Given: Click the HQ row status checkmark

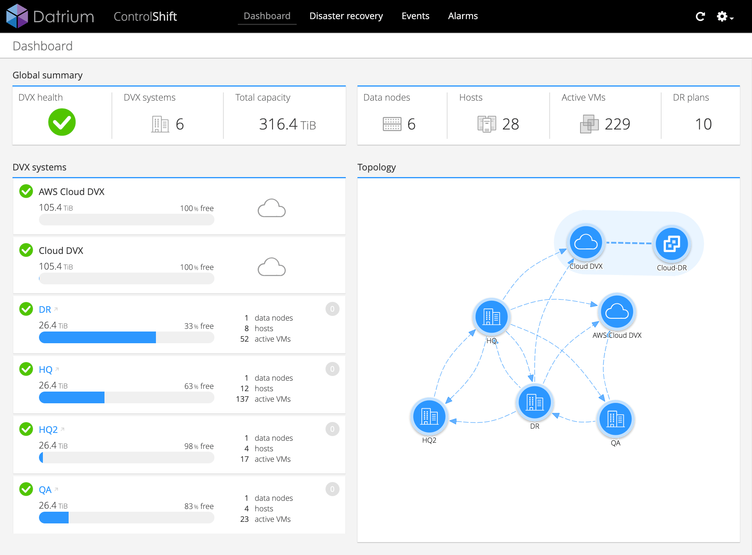Looking at the screenshot, I should tap(26, 369).
